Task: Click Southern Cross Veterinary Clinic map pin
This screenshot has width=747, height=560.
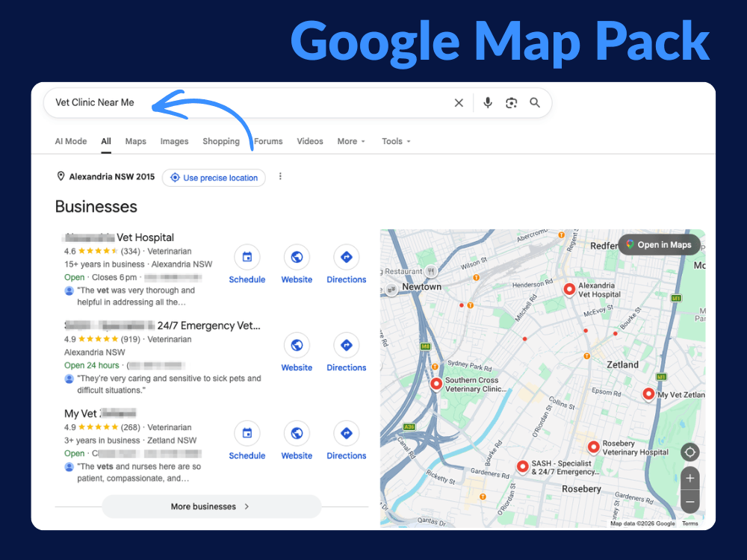Action: click(x=436, y=384)
